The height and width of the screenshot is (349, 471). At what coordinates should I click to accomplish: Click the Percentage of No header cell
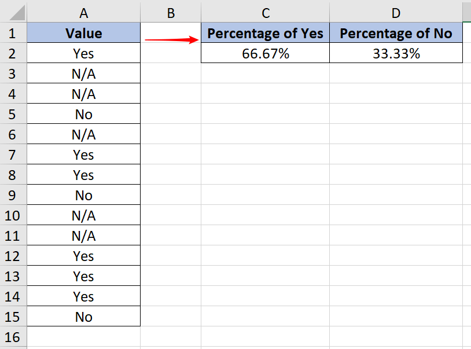point(396,33)
